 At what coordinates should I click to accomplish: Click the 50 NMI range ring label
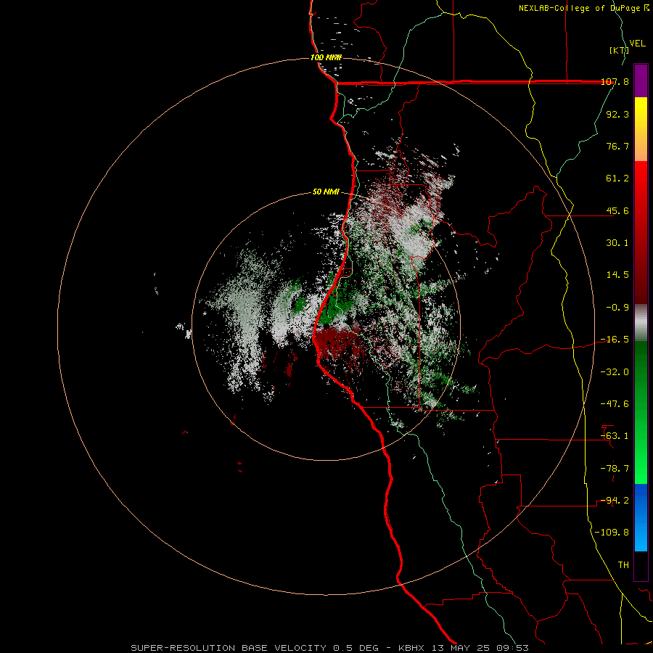click(x=326, y=192)
